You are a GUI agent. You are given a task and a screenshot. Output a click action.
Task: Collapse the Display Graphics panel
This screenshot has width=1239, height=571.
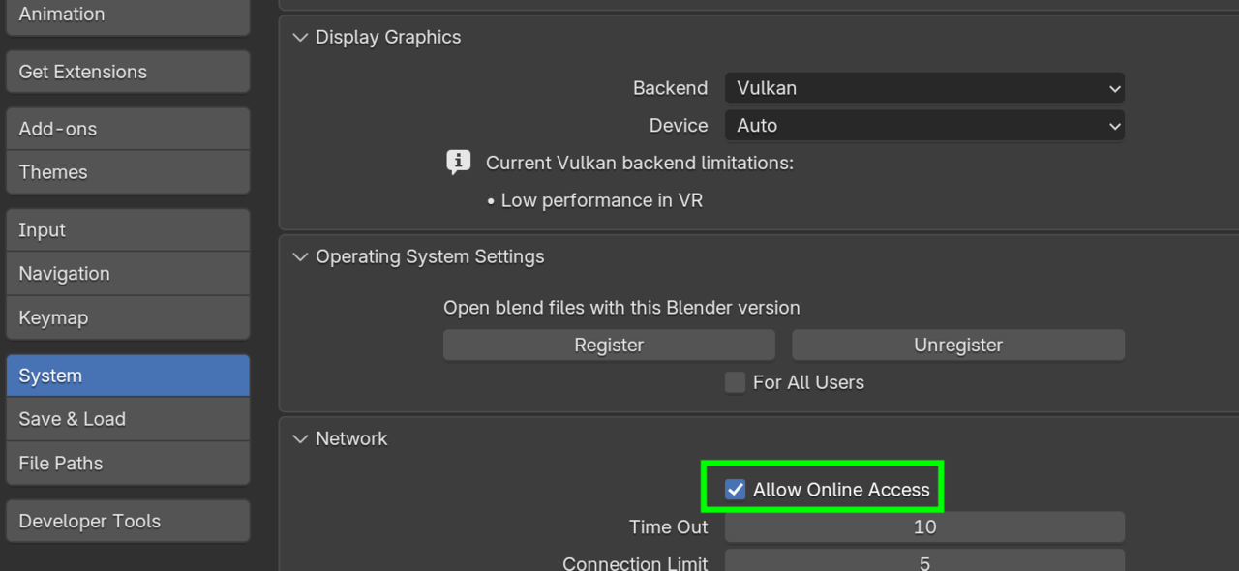click(x=300, y=38)
